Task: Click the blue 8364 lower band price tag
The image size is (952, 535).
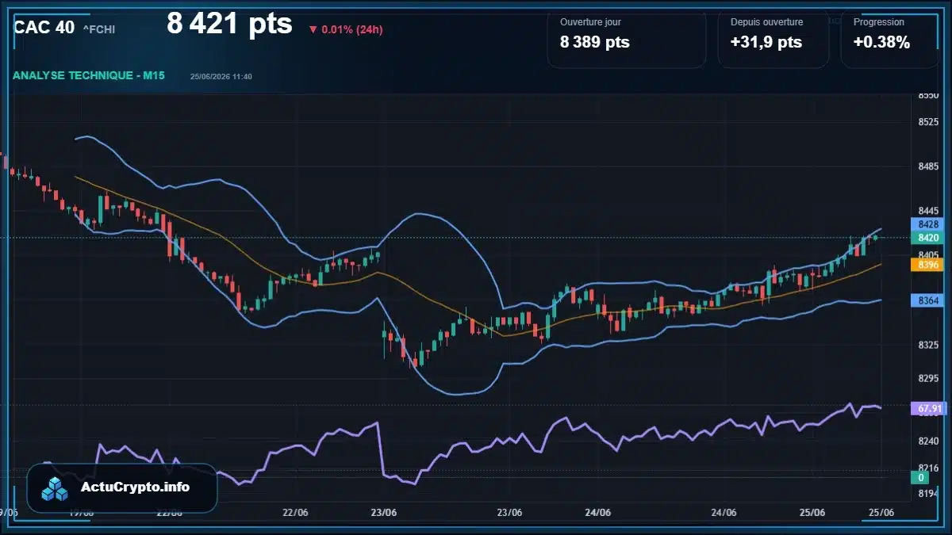Action: 928,301
